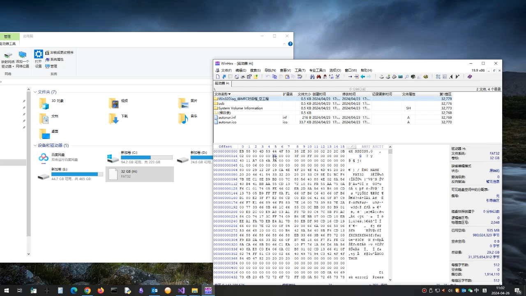The image size is (526, 296).
Task: Open the Documents folder in Explorer
Action: point(44,119)
